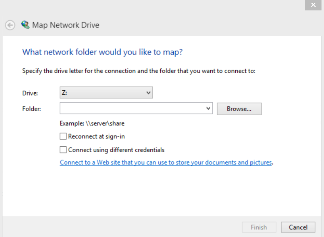The width and height of the screenshot is (324, 237).
Task: Open the 'Connect to a Web site' link
Action: [166, 163]
